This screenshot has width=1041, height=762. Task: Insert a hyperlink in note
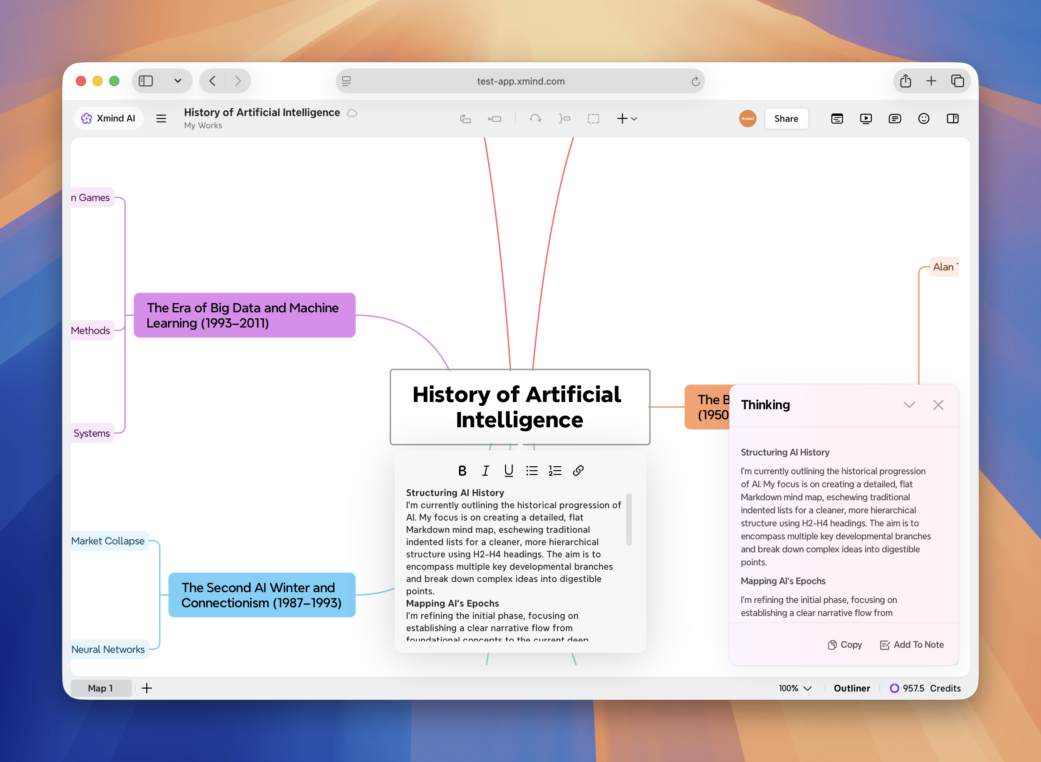pyautogui.click(x=578, y=471)
